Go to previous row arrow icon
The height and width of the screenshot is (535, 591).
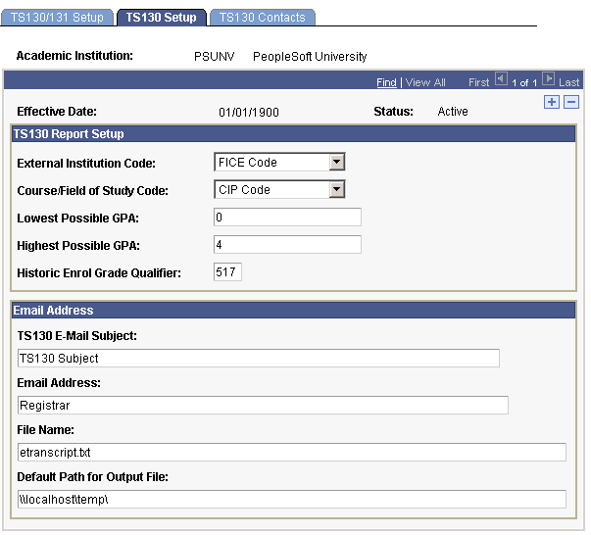[x=501, y=79]
